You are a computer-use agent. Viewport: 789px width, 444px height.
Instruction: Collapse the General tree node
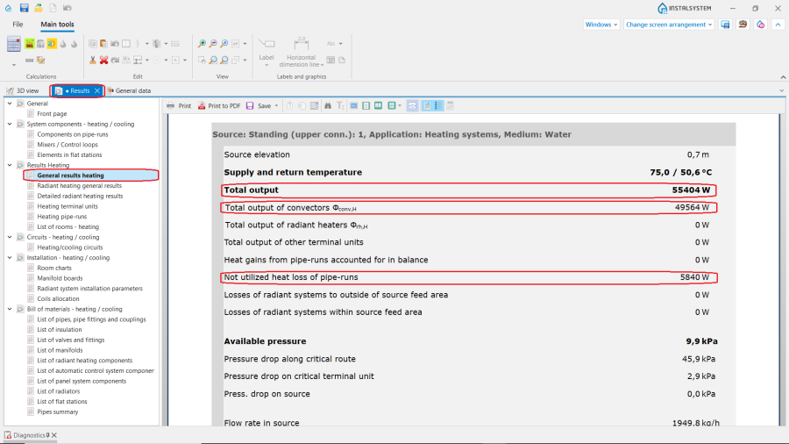(10, 104)
